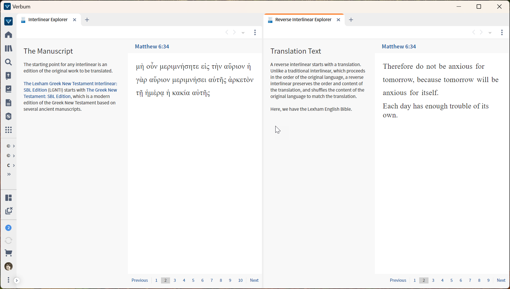Open the Guides shield icon
Image resolution: width=510 pixels, height=289 pixels.
tap(8, 116)
